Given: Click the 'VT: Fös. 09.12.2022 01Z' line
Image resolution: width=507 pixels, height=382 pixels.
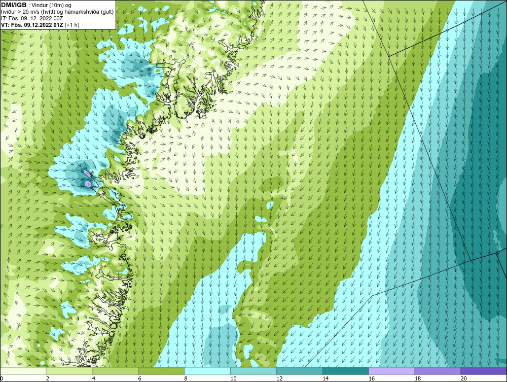Looking at the screenshot, I should coord(32,24).
